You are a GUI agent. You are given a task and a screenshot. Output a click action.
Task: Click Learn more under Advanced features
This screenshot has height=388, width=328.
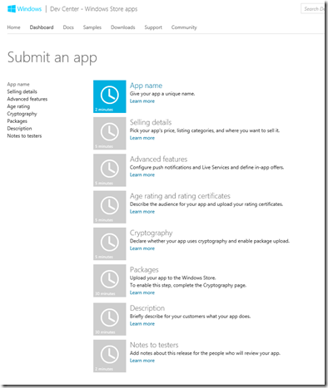[142, 175]
